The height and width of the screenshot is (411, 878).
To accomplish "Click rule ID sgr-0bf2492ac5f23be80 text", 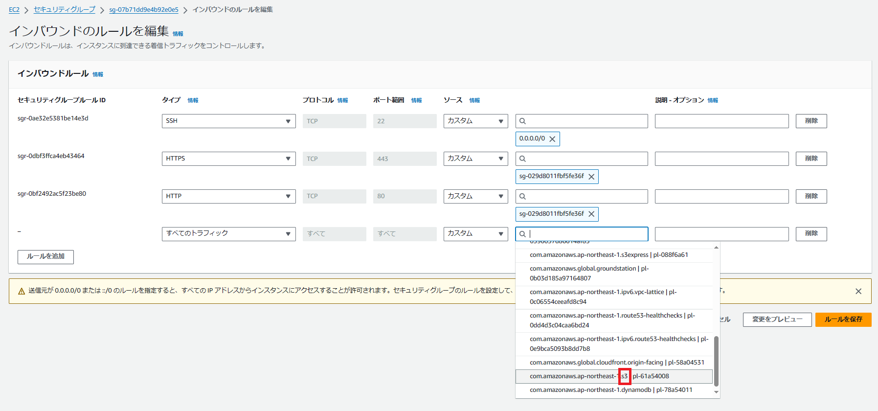I will click(52, 194).
